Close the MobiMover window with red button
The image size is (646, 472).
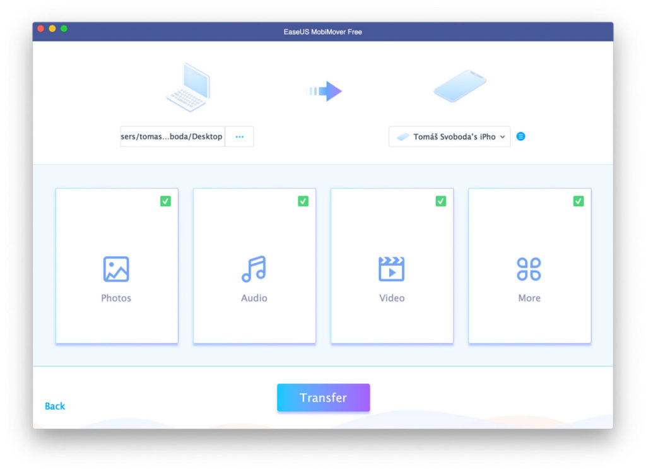41,28
